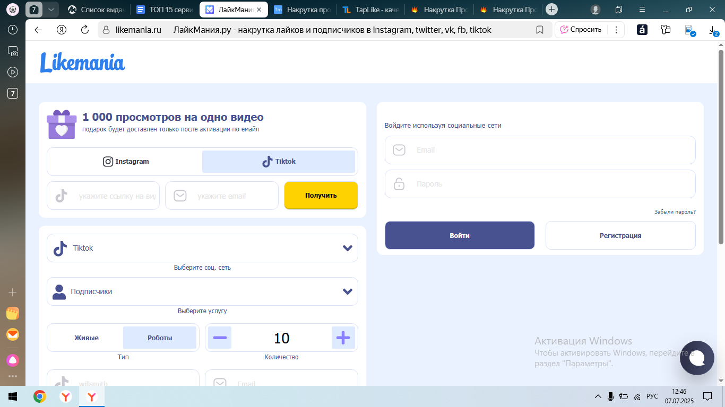Open the tab manager icon
Viewport: 725px width, 407px height.
tap(619, 10)
